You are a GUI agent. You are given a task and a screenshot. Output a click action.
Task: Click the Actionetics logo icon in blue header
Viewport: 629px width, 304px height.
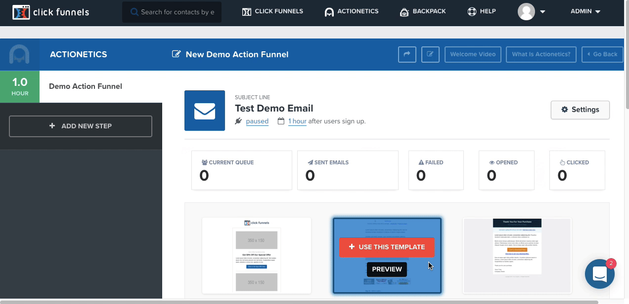(20, 54)
